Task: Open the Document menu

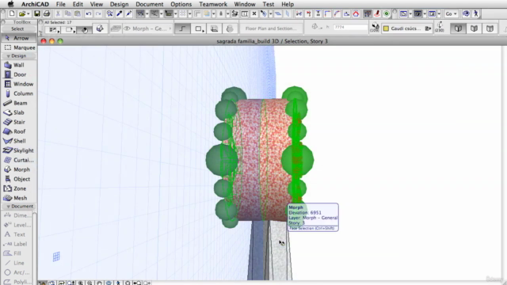Action: click(150, 4)
